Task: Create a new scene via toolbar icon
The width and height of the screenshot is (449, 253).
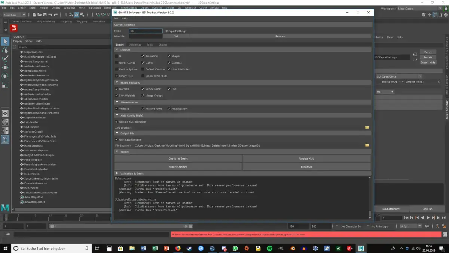Action: (x=34, y=15)
